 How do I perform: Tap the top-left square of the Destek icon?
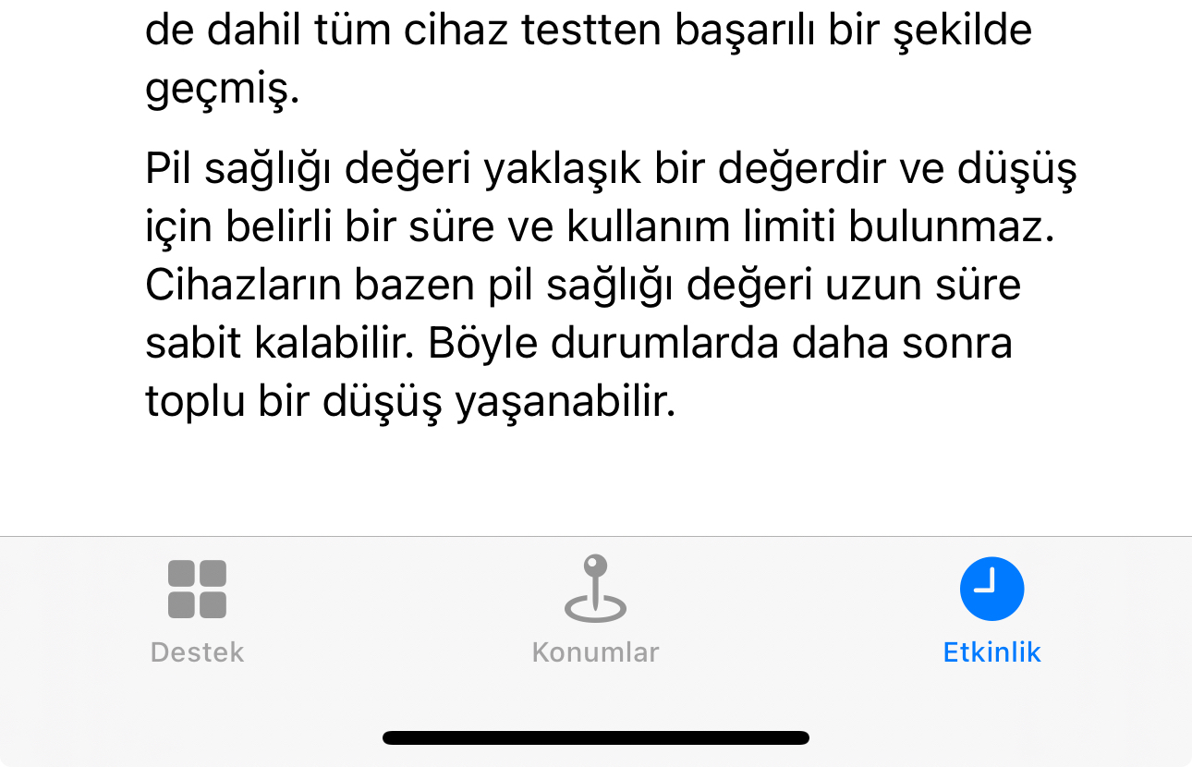(x=181, y=574)
